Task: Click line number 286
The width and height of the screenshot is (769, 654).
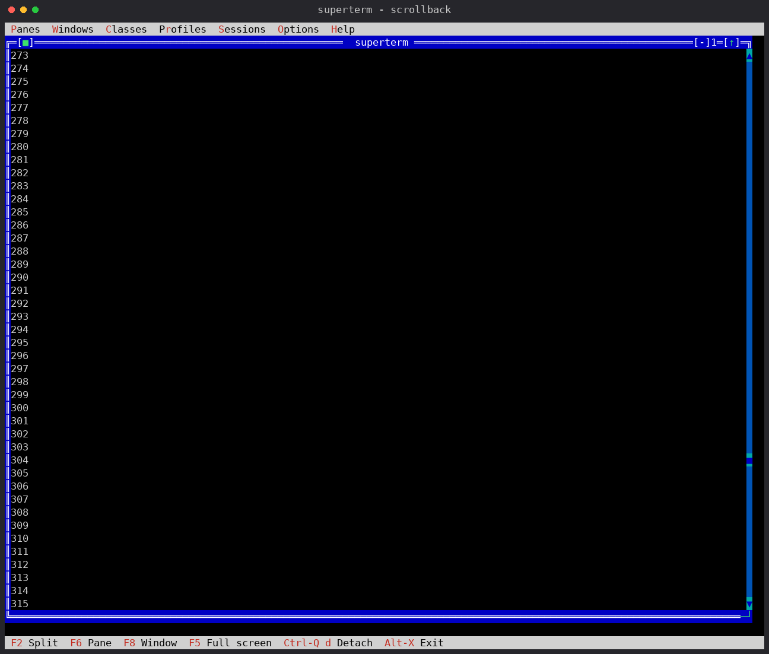Action: [x=20, y=225]
